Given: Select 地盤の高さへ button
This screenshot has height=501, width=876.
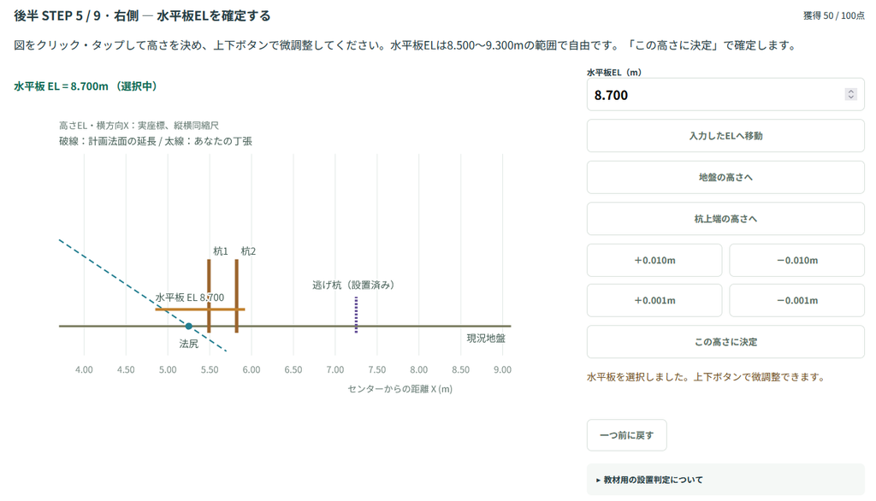Looking at the screenshot, I should 725,177.
